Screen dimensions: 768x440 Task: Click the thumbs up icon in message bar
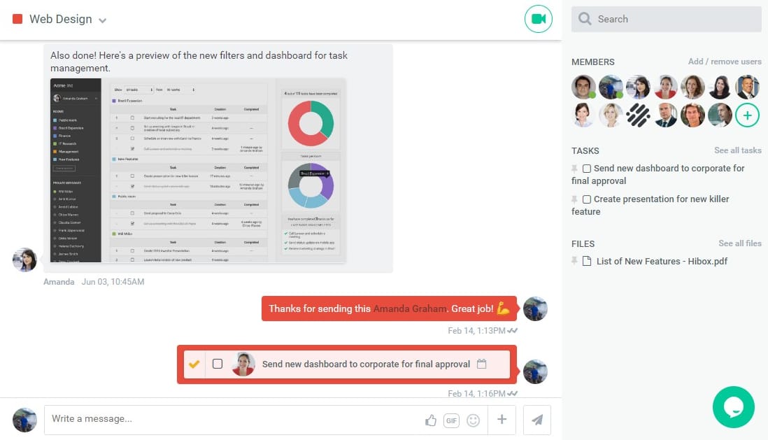431,420
